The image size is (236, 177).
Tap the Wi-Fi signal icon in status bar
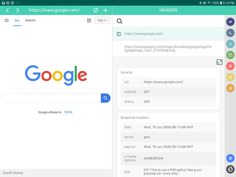coord(209,3)
